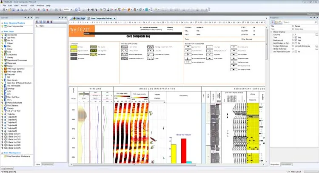Switch to the Engineering tab below Litho
Screen dimensions: 319x173
click(47, 164)
